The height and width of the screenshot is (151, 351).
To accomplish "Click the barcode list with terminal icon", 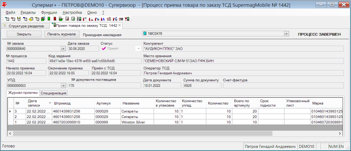I will click(x=79, y=19).
